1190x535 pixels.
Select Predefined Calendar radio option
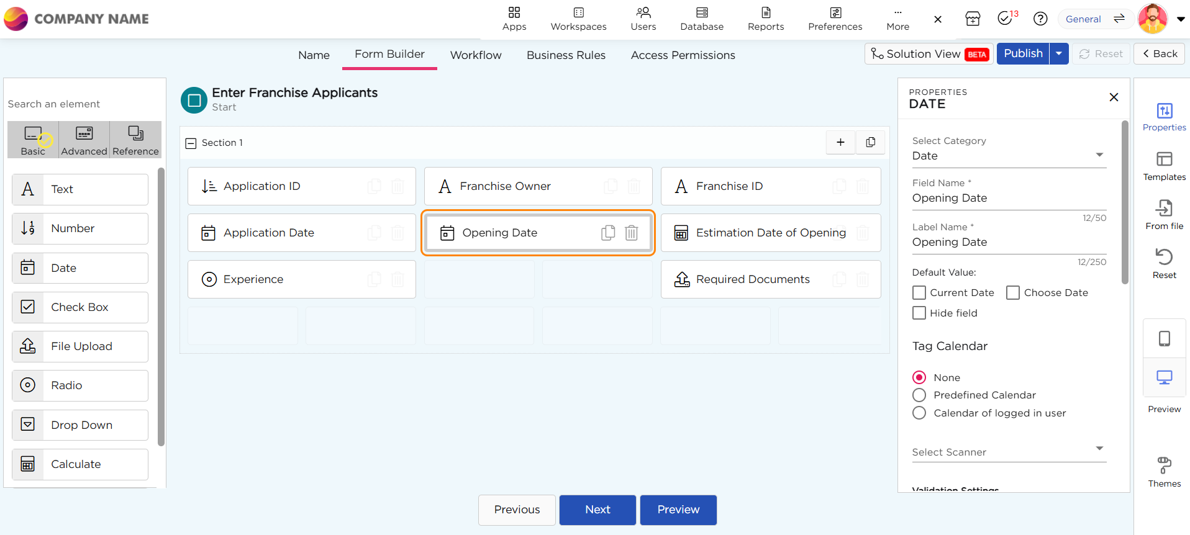point(919,395)
